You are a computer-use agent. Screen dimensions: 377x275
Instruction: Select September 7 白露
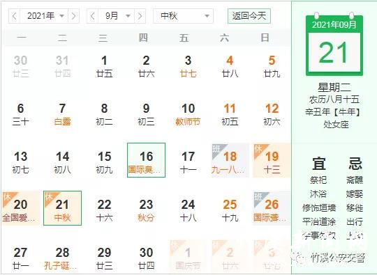pyautogui.click(x=63, y=115)
